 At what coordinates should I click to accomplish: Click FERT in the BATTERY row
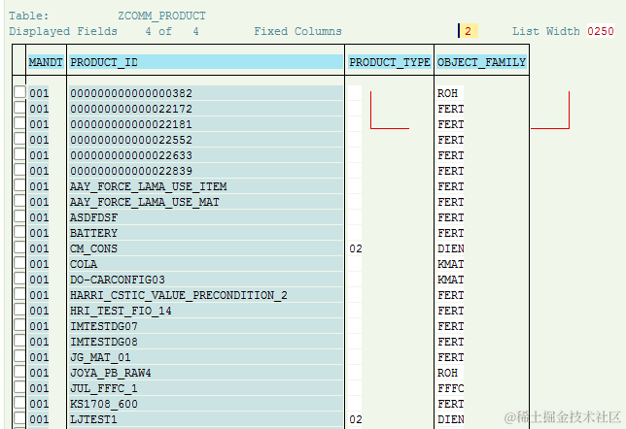(450, 233)
